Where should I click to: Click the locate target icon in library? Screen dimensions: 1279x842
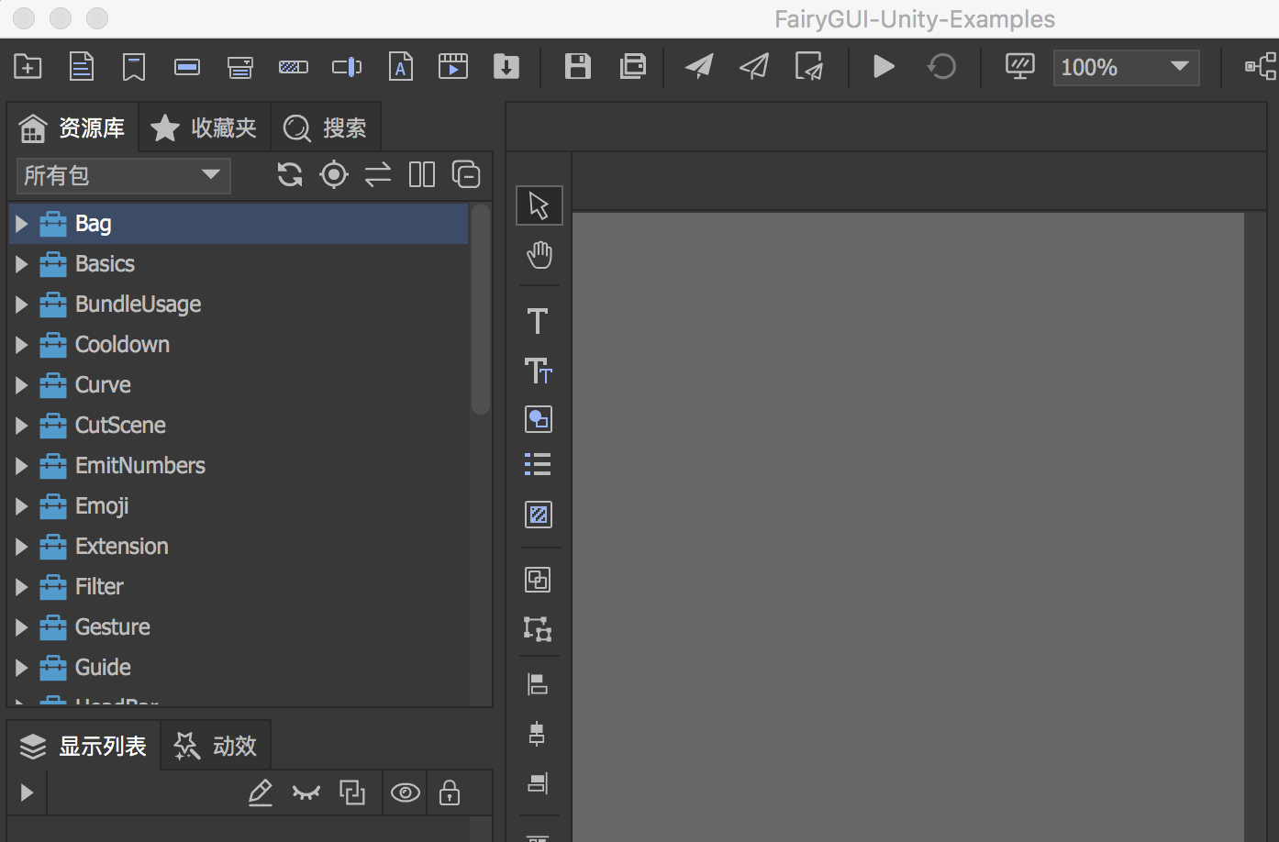point(334,174)
